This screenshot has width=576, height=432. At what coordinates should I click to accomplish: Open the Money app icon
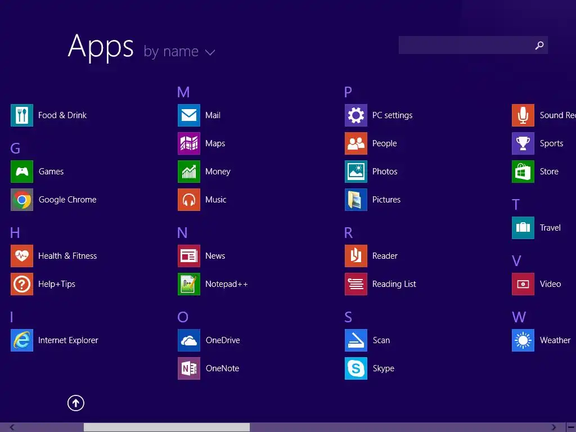(x=189, y=172)
